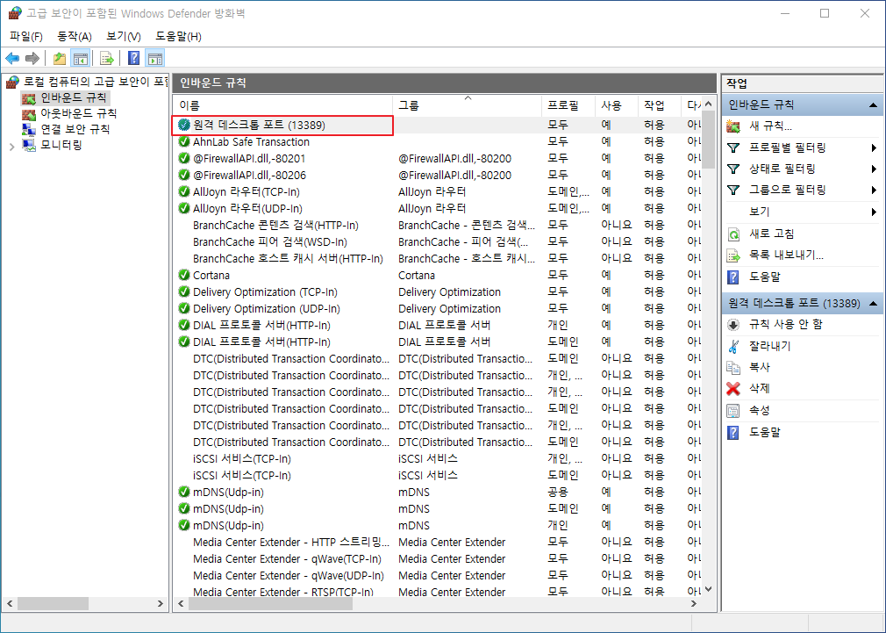Toggle the Show/Hide Action Pane icon
Viewport: 886px width, 633px height.
[154, 58]
